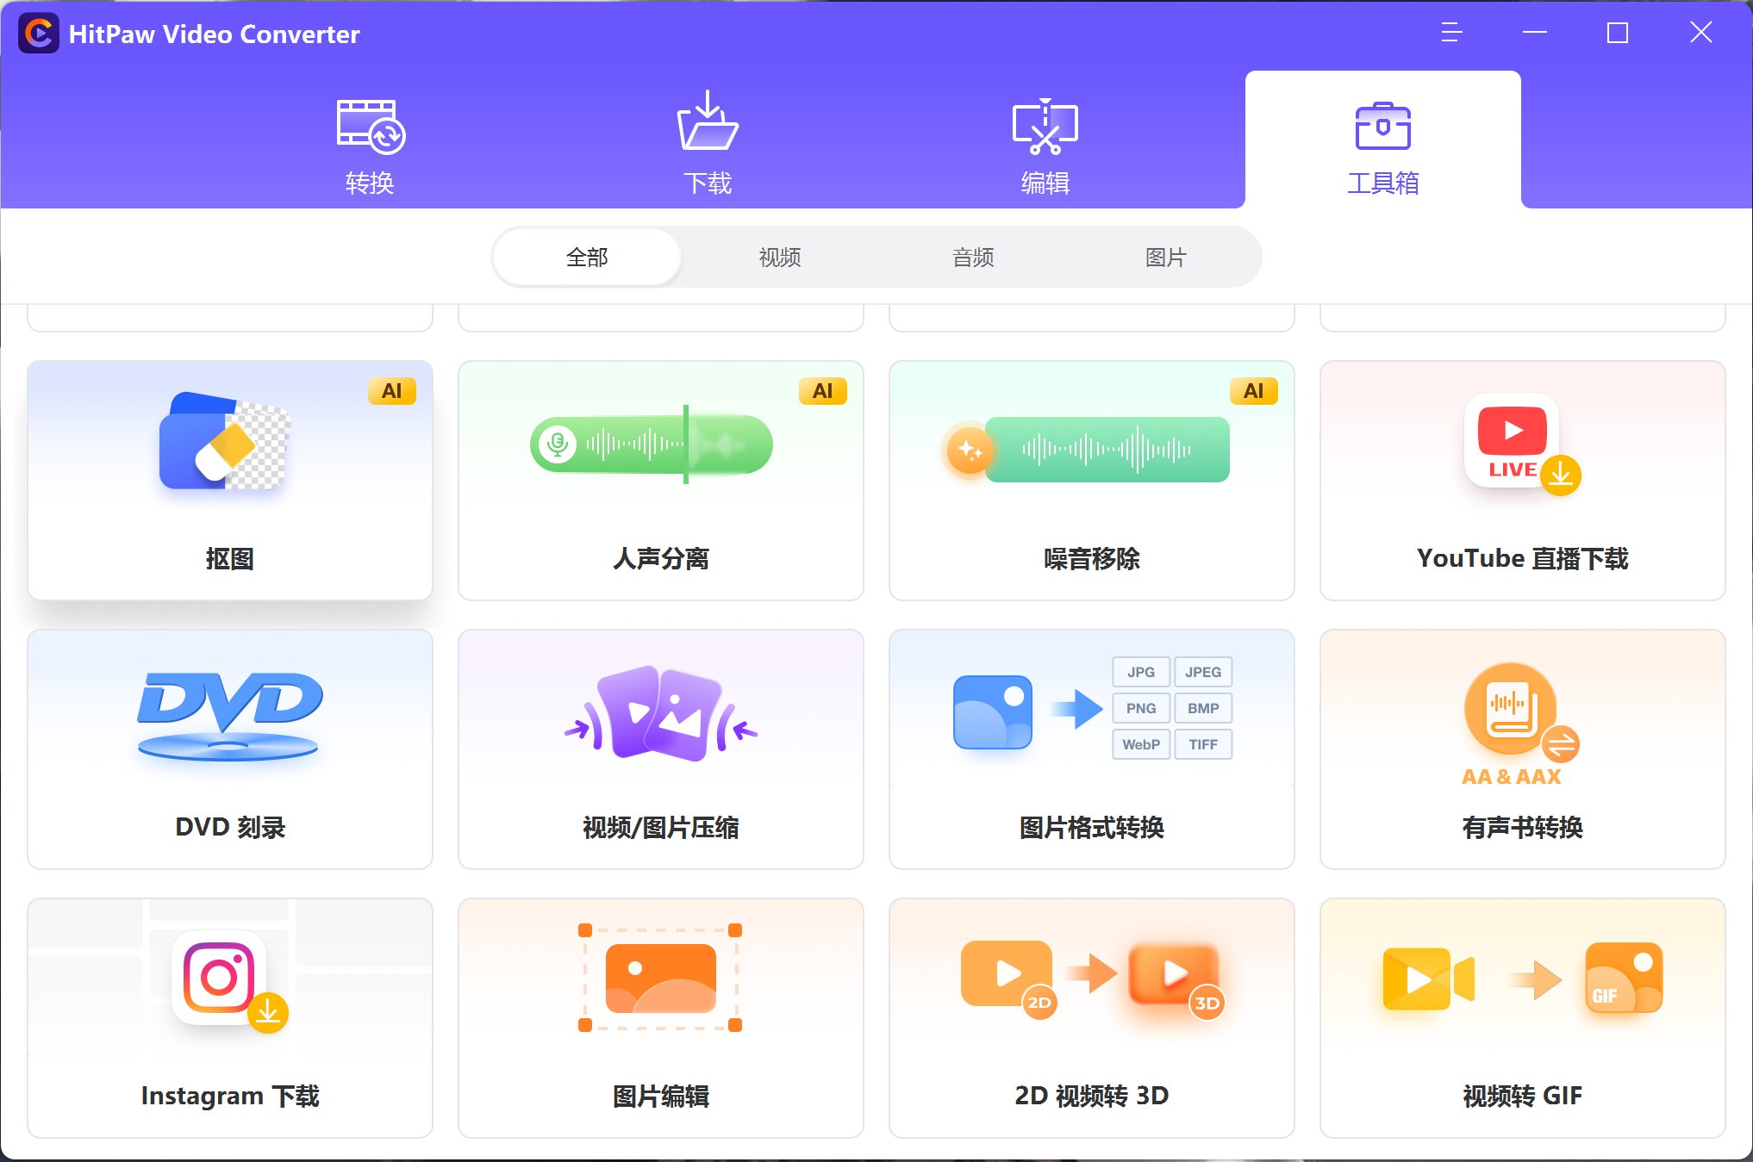Click the PNG format tag
The height and width of the screenshot is (1162, 1753).
click(x=1141, y=708)
